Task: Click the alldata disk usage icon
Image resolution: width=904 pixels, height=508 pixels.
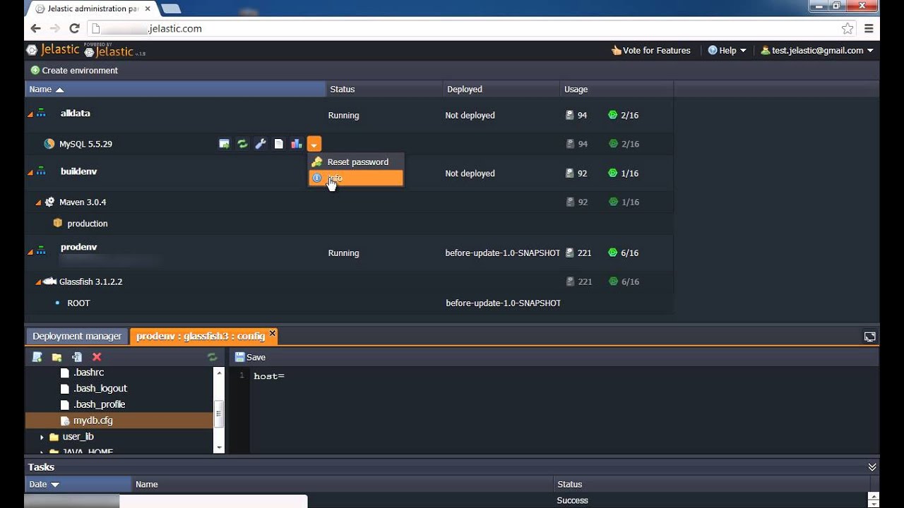Action: click(x=570, y=115)
